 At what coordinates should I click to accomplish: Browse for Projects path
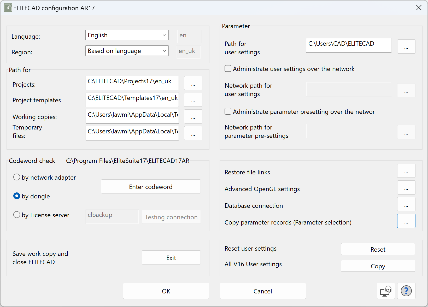[x=193, y=83]
